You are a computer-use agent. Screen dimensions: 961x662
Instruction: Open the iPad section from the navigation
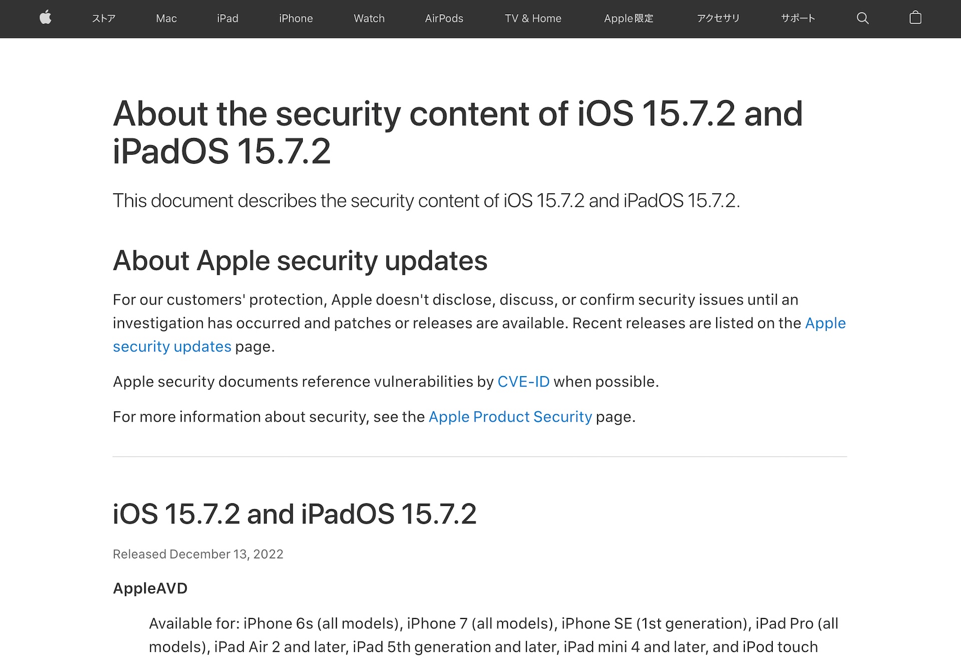coord(227,19)
